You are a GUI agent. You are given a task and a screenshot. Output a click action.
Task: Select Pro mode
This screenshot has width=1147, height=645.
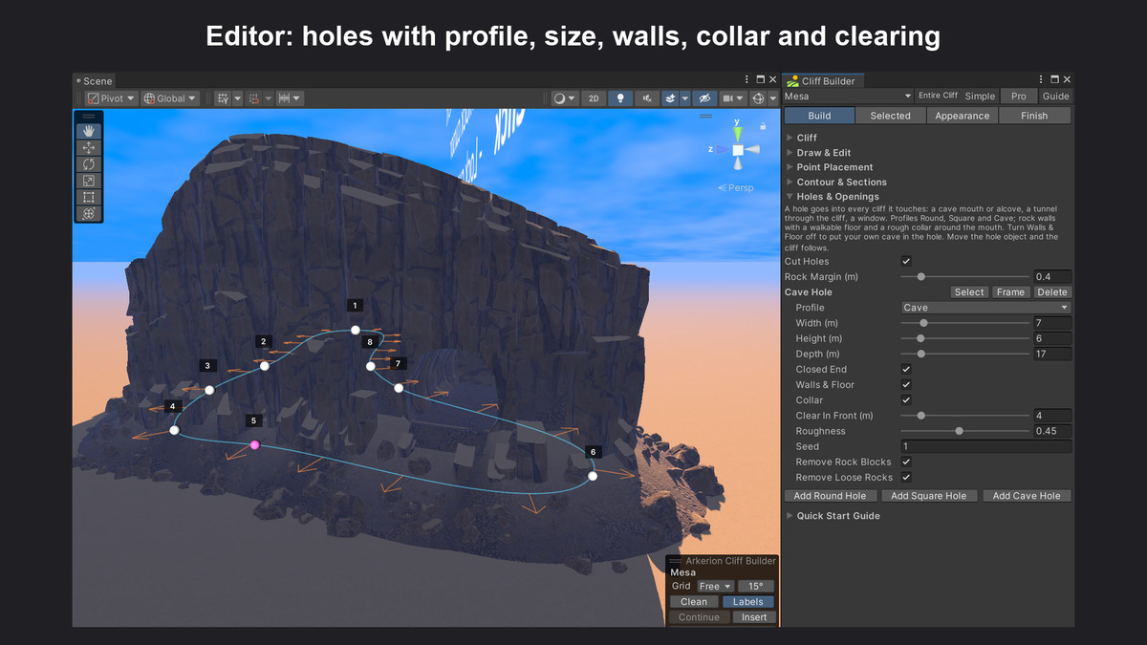coord(1019,96)
